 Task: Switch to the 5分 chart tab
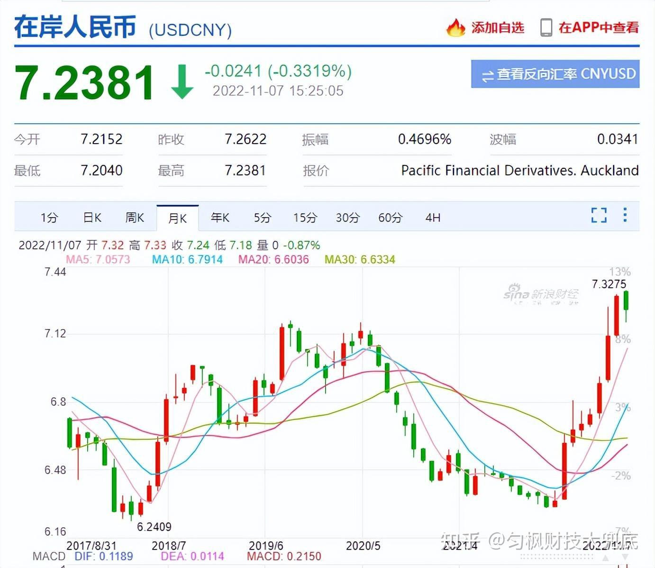coord(262,218)
